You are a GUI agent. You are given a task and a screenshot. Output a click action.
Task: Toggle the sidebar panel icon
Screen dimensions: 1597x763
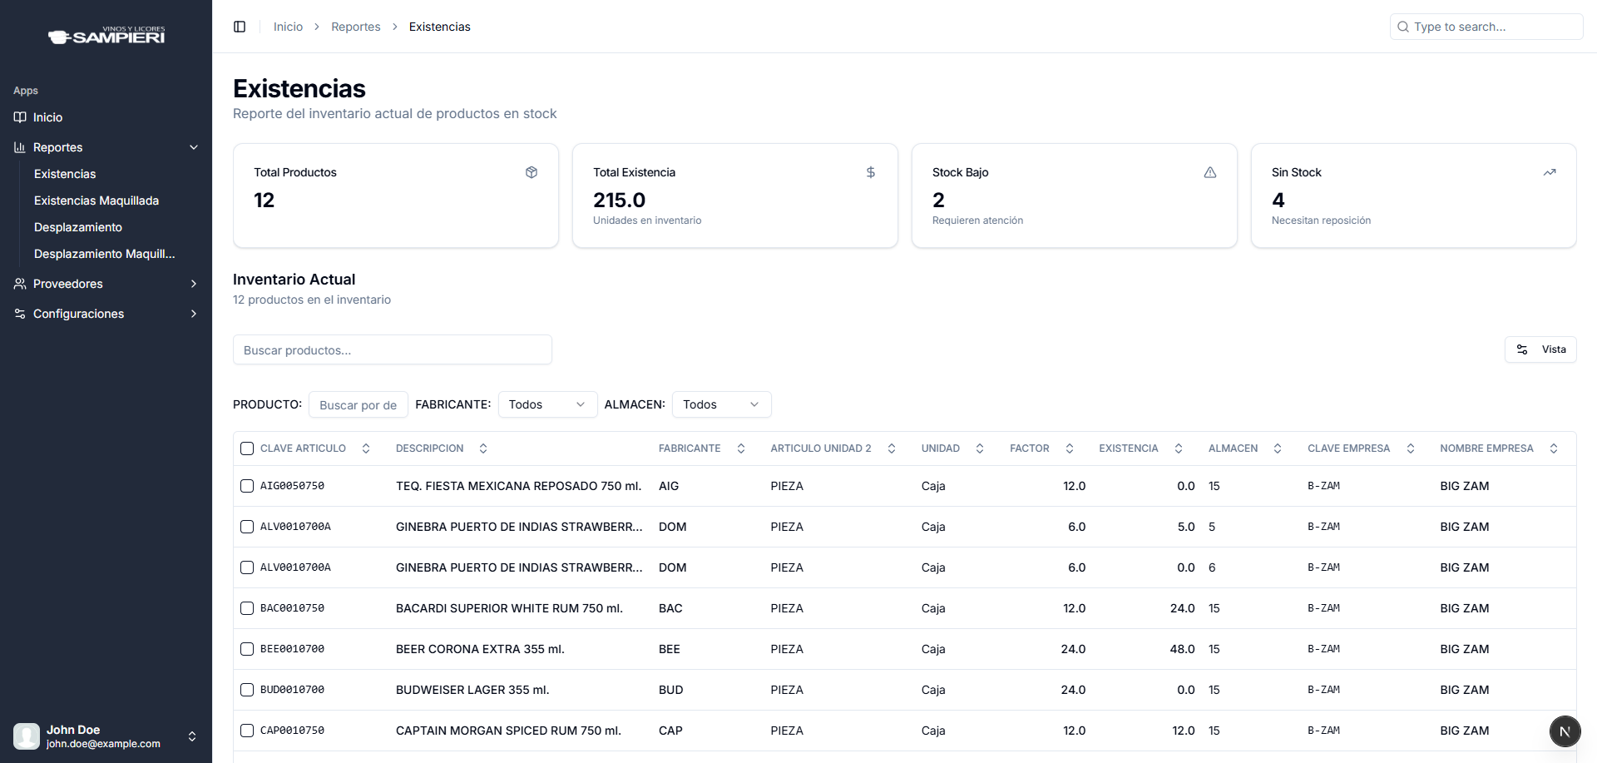pyautogui.click(x=240, y=27)
